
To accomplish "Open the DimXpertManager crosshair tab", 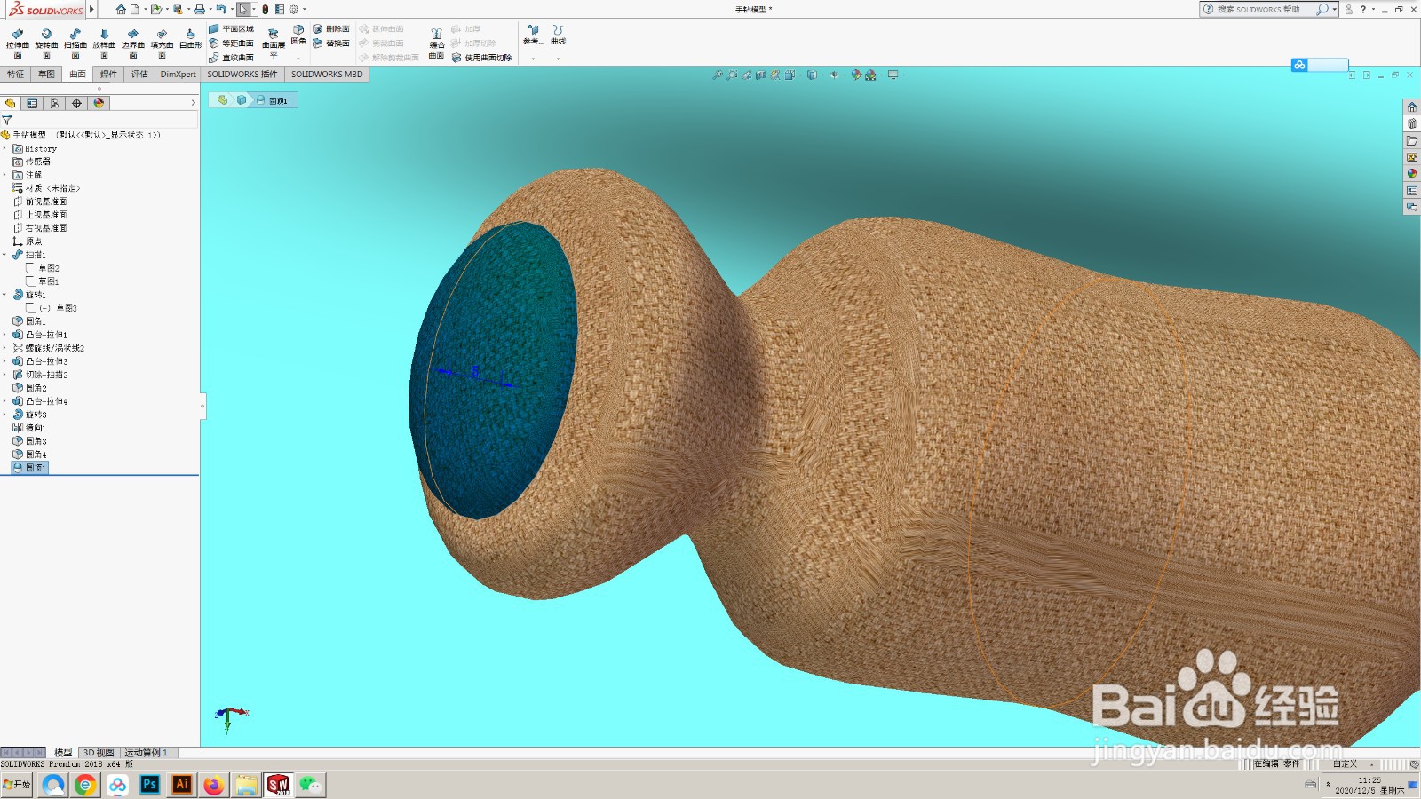I will coord(76,103).
